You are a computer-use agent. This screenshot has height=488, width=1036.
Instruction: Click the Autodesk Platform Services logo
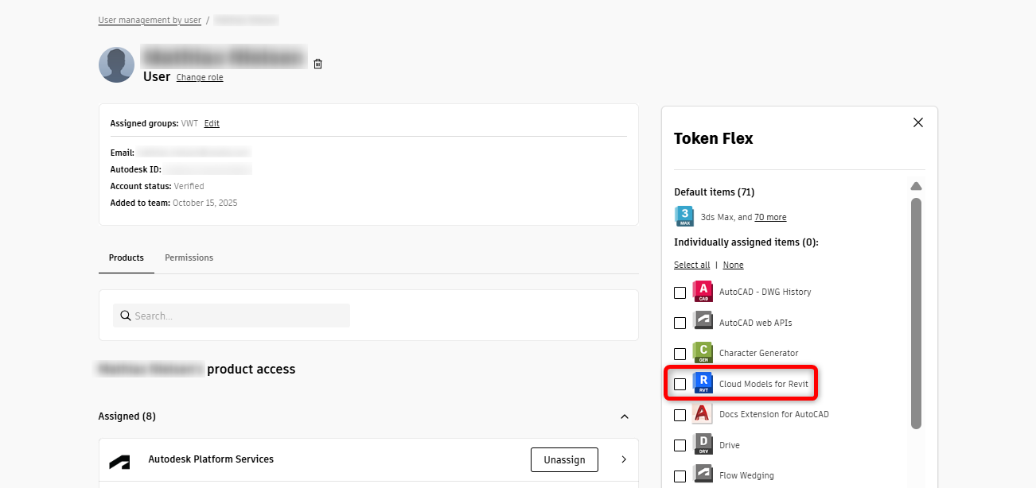pos(119,460)
